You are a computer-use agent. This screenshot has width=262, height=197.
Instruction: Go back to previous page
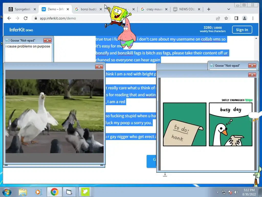click(9, 18)
